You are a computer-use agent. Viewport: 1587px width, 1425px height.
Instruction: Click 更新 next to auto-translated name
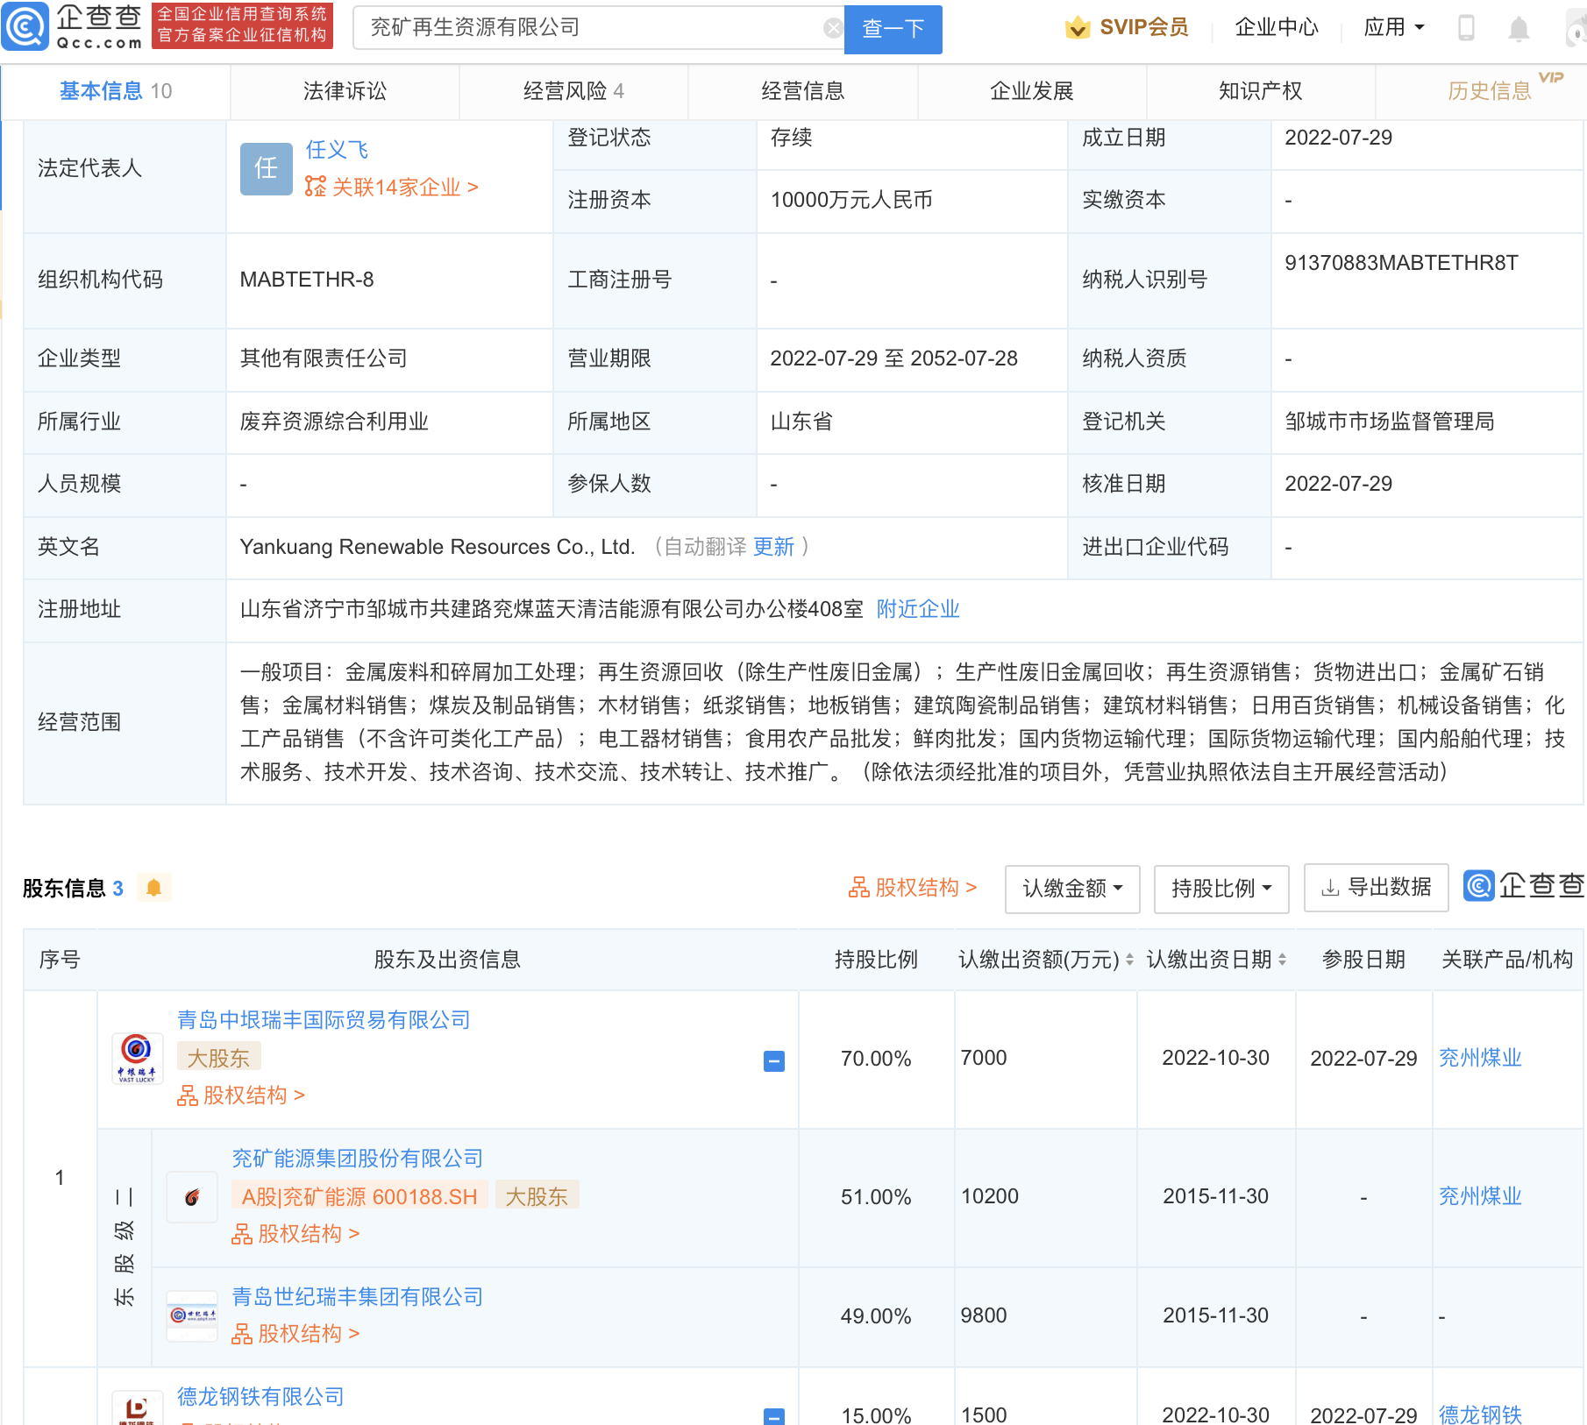(x=773, y=547)
